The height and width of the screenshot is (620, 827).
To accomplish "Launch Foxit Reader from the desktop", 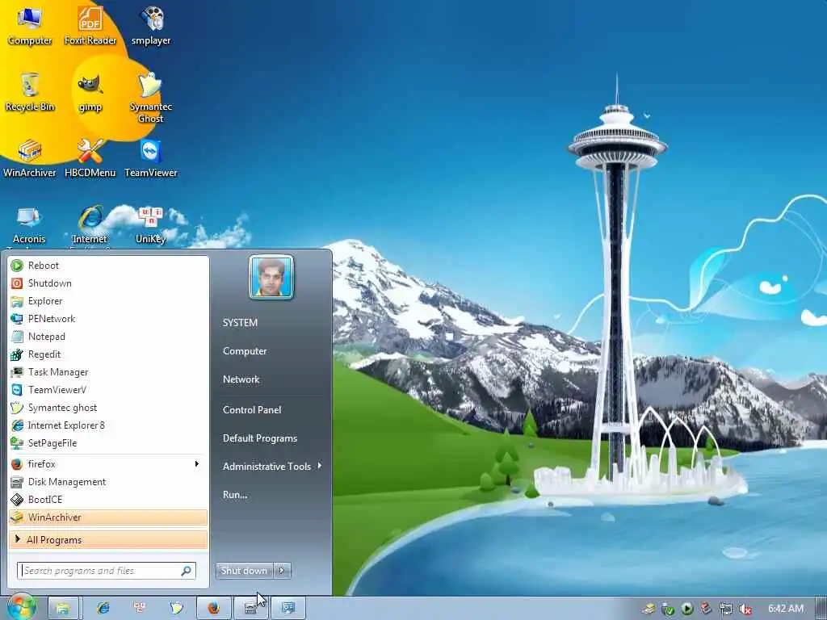I will (x=90, y=26).
